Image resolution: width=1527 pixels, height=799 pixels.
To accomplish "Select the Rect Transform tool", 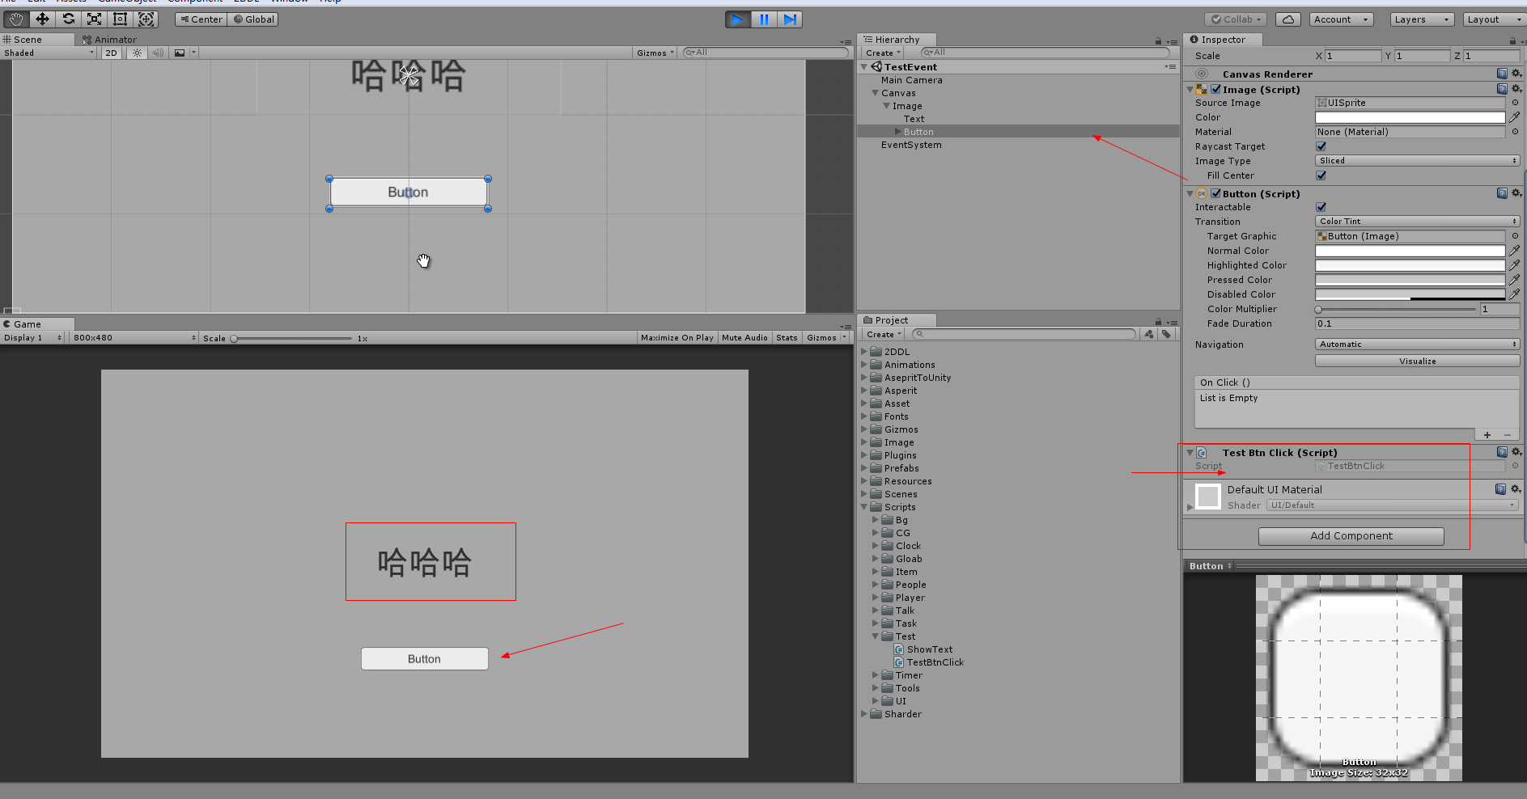I will [x=120, y=19].
